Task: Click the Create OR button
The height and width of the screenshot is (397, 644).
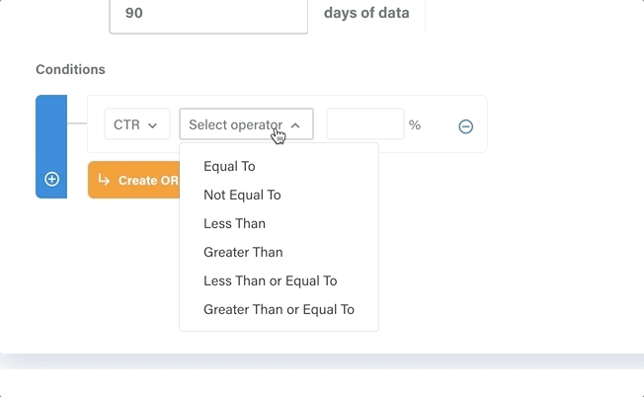Action: tap(133, 180)
